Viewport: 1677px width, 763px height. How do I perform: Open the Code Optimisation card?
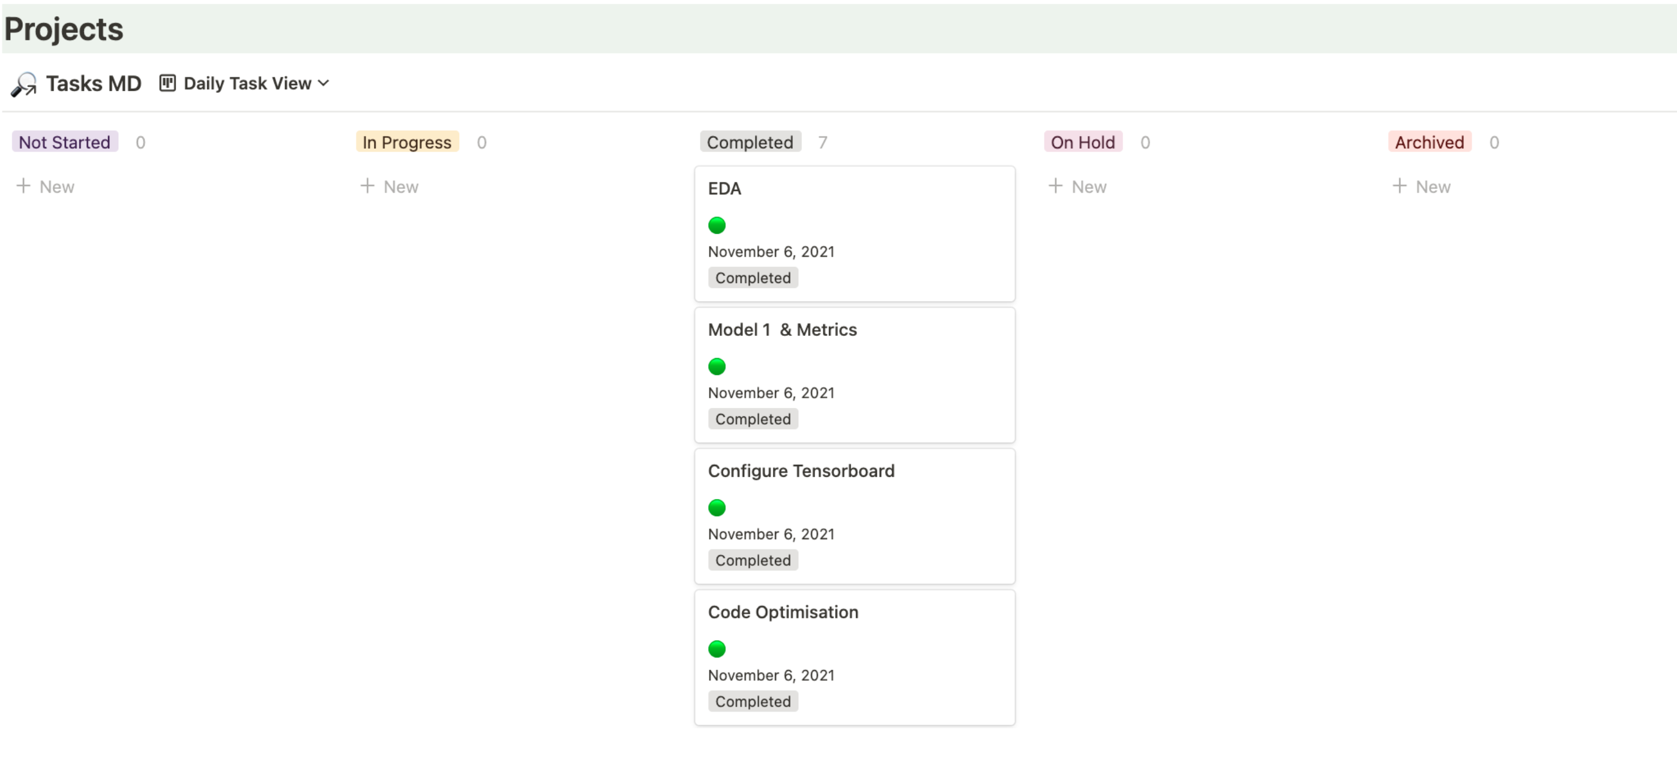click(x=783, y=612)
